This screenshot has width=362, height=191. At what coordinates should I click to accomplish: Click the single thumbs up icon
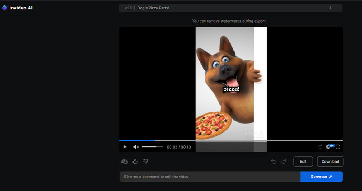[135, 162]
